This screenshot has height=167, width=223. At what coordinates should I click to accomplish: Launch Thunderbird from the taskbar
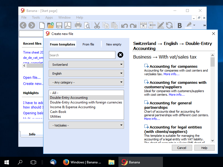pos(53,162)
